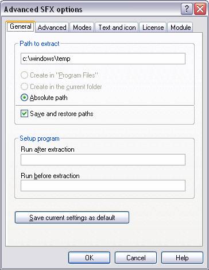Image resolution: width=209 pixels, height=270 pixels.
Task: Choose Create in the current folder option
Action: point(24,87)
